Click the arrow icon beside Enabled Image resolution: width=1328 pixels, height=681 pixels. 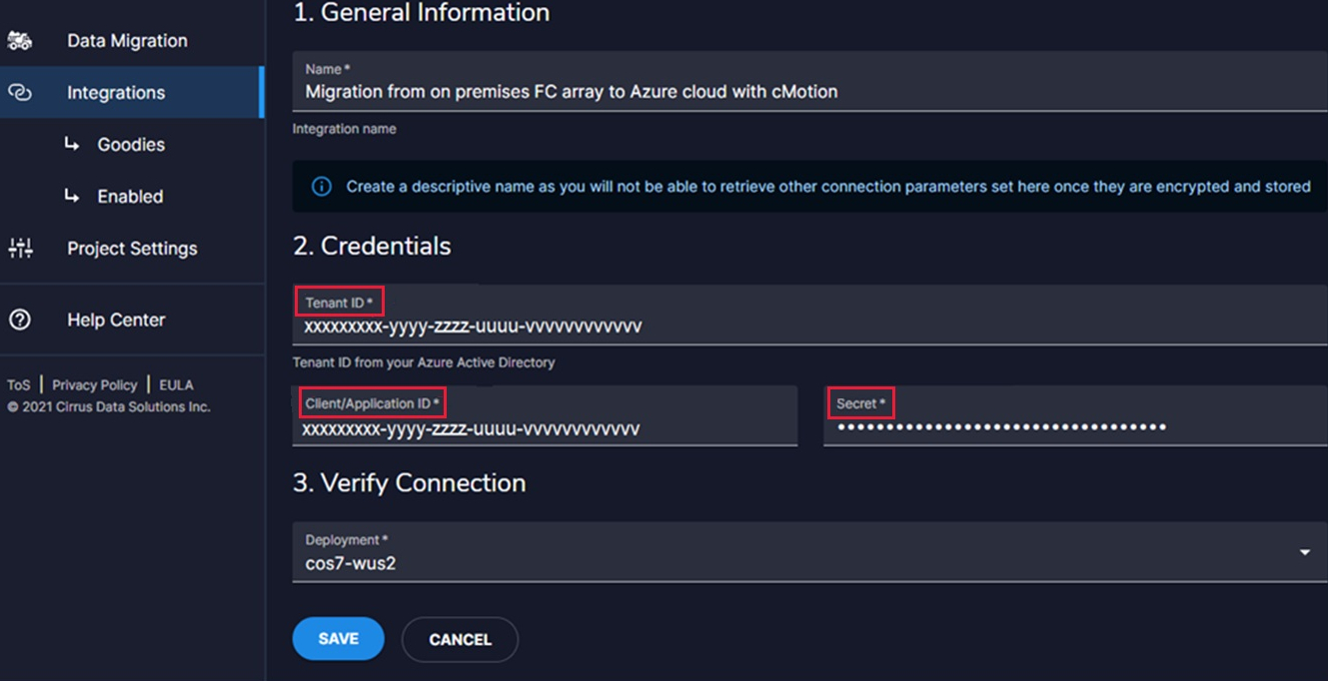72,197
